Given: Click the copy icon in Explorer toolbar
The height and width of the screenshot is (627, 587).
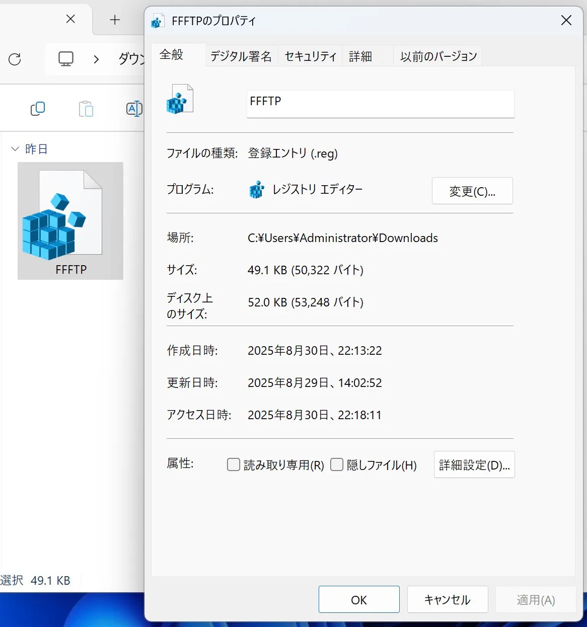Looking at the screenshot, I should point(38,109).
